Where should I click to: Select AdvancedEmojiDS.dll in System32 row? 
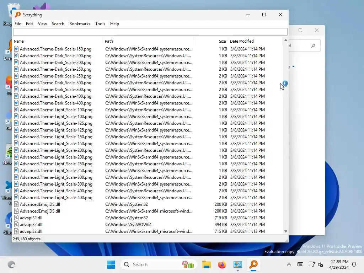(40, 204)
